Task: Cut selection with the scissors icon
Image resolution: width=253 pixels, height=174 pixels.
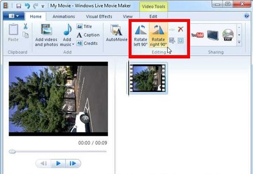Action: [25, 26]
